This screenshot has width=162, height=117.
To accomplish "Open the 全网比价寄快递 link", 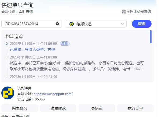I will (139, 12).
